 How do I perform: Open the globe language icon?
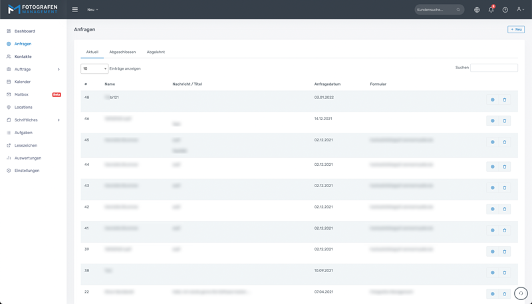pyautogui.click(x=477, y=10)
